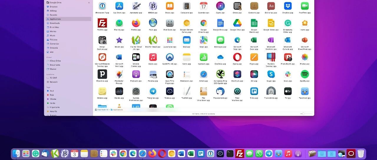Select Fluid.app in Finder
The image size is (377, 160).
[153, 23]
